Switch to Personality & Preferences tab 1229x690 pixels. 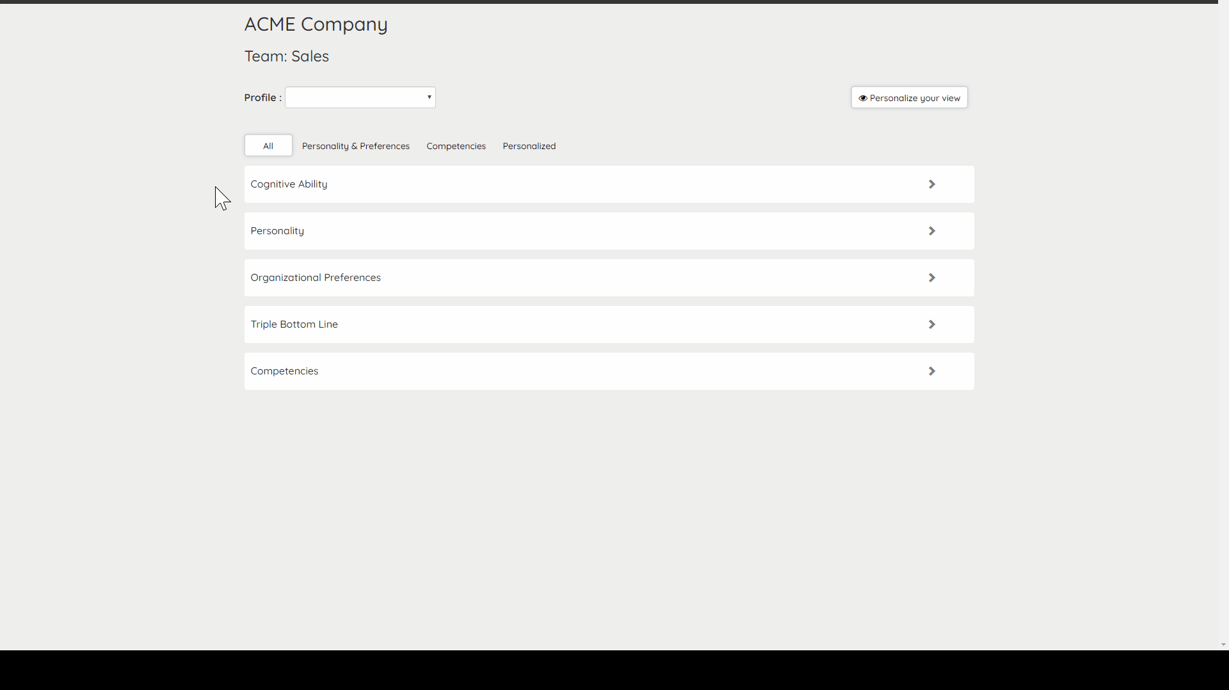click(356, 146)
